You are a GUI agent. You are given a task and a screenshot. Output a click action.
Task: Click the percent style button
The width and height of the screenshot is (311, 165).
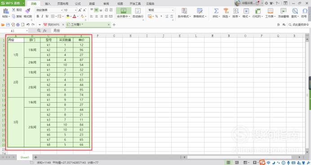tap(156, 17)
